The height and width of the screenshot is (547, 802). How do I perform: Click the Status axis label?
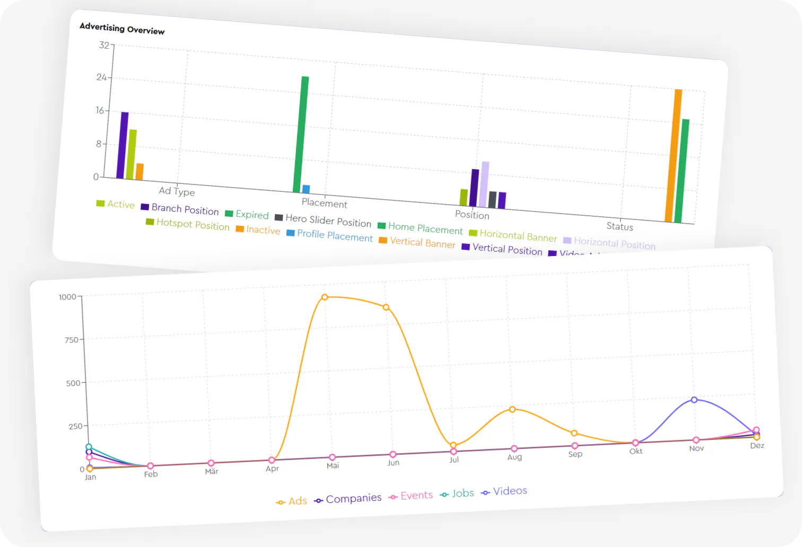click(x=620, y=226)
